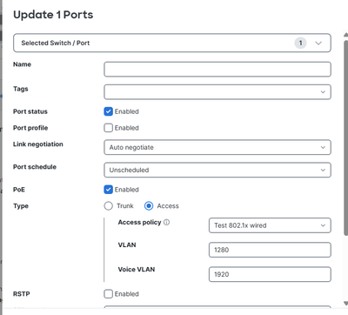The height and width of the screenshot is (315, 348).
Task: Click the scrollbar down arrow
Action: pyautogui.click(x=345, y=304)
